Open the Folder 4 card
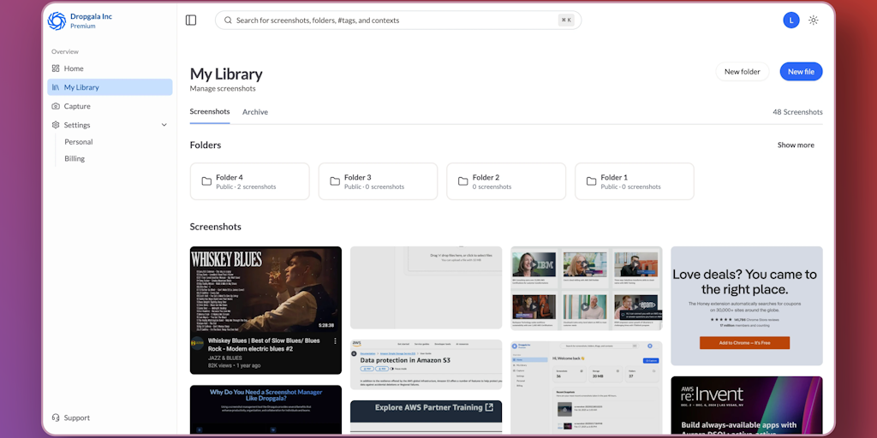The width and height of the screenshot is (877, 438). (249, 181)
